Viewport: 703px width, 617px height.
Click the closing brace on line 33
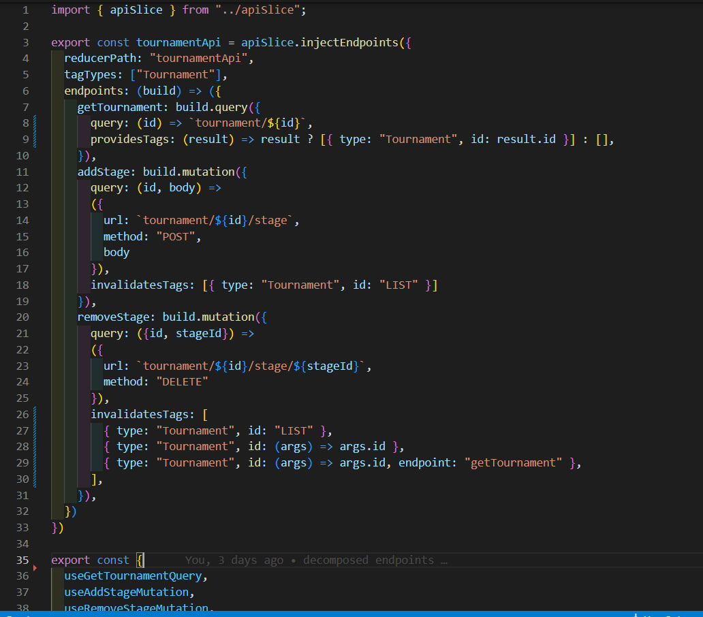click(x=54, y=527)
